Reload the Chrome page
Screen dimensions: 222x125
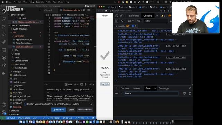point(106,11)
